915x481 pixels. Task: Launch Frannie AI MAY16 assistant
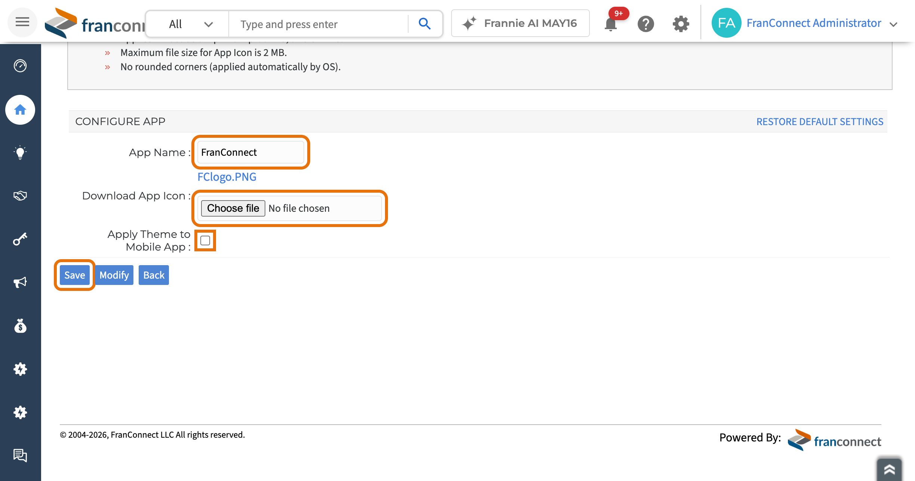(520, 23)
